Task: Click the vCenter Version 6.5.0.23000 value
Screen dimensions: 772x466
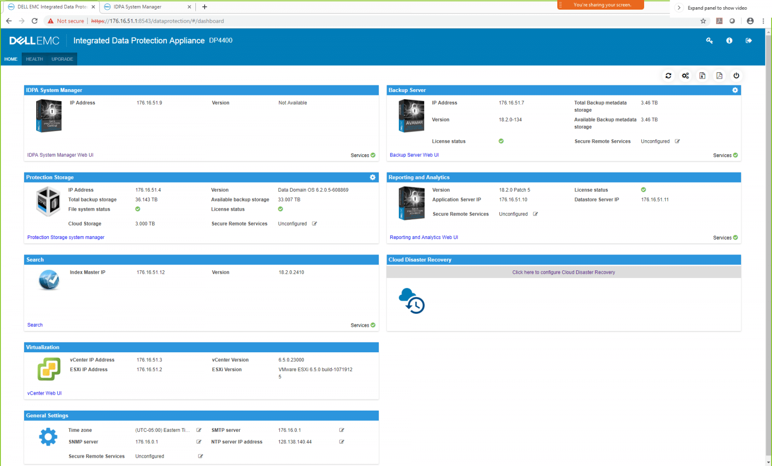Action: pos(291,360)
